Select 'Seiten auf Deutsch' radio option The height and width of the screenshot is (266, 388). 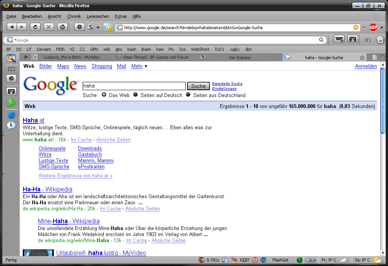135,94
